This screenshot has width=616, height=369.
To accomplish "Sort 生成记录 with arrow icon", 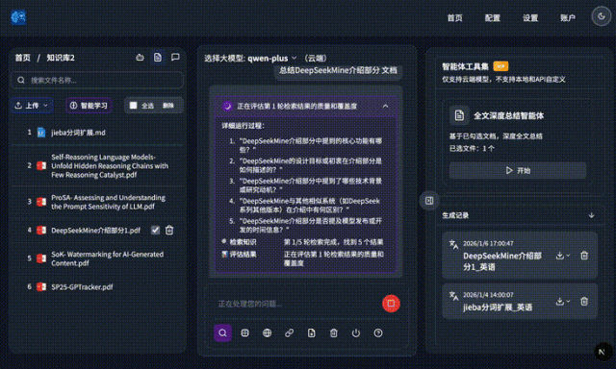I will coord(591,215).
